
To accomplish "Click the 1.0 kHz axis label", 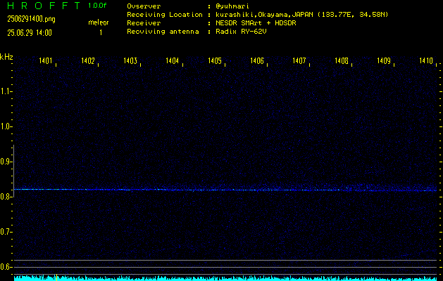I will click(6, 126).
